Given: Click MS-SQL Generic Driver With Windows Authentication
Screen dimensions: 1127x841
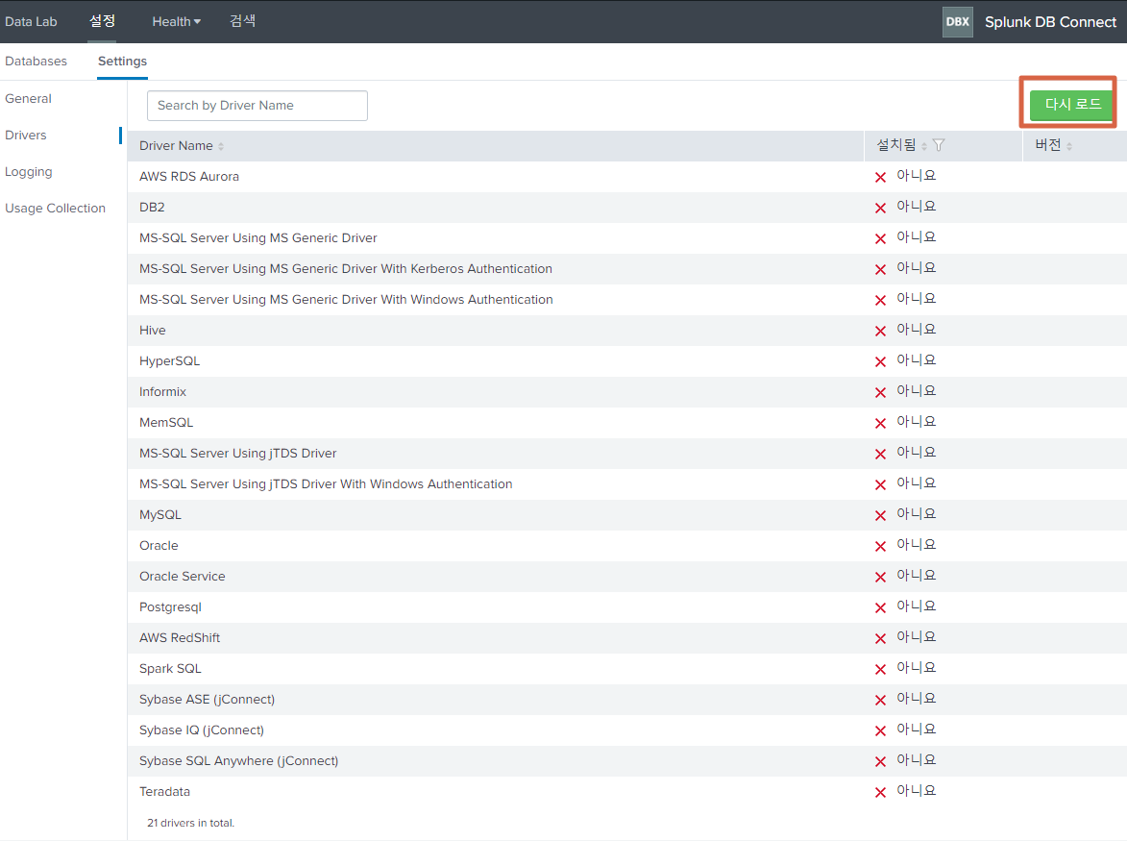Looking at the screenshot, I should [346, 300].
